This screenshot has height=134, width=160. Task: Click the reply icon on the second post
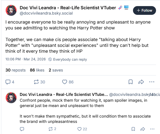(x=22, y=129)
